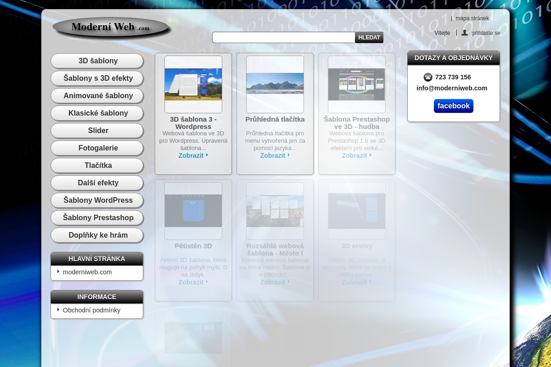Click Zobrazit under 3D šablona 3 - Wordpress
Viewport: 551px width, 367px height.
193,156
